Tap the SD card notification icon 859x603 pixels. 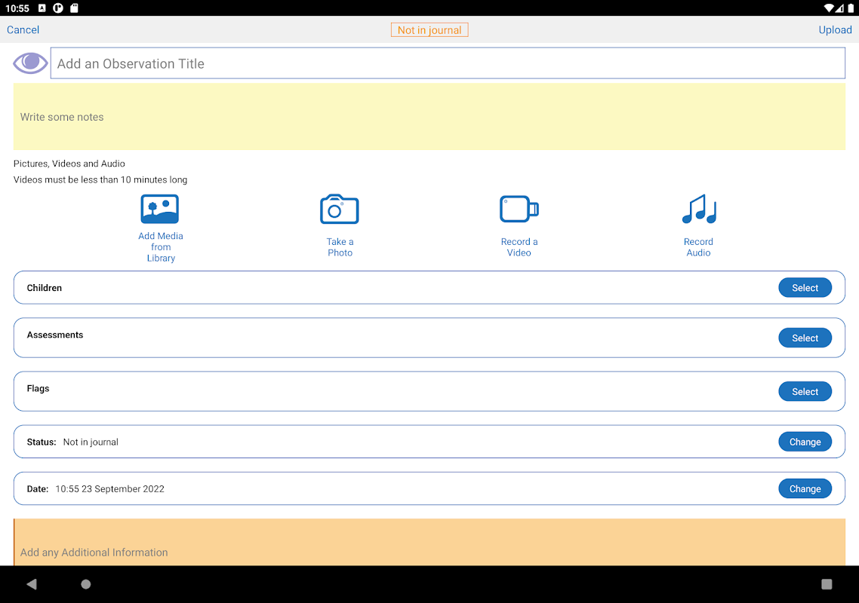point(75,8)
